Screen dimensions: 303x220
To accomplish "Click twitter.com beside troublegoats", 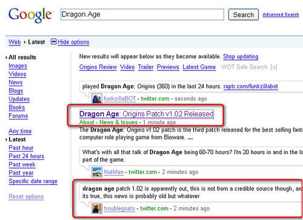I will pyautogui.click(x=154, y=208).
